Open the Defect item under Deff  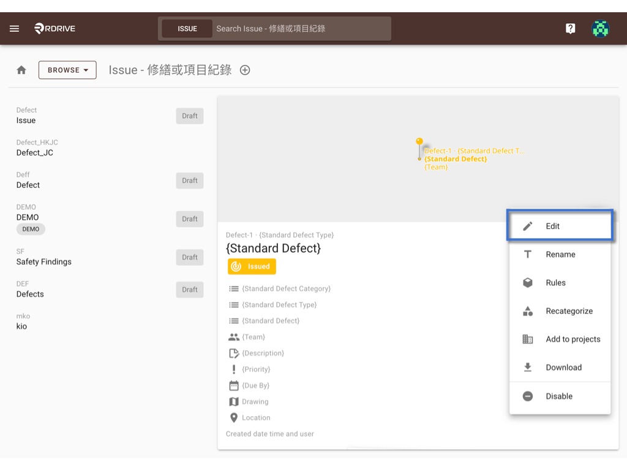tap(110, 181)
